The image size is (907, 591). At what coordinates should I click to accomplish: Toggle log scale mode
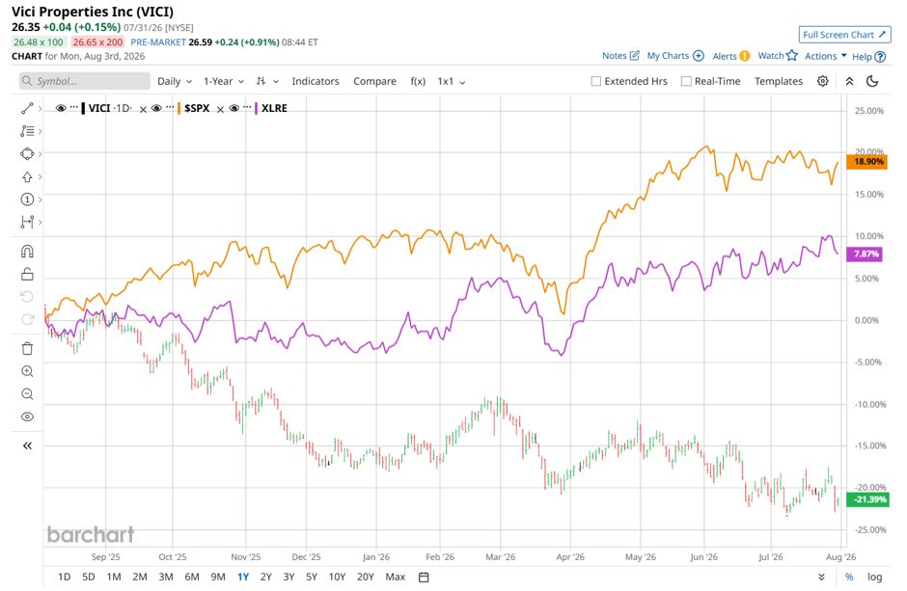(874, 577)
